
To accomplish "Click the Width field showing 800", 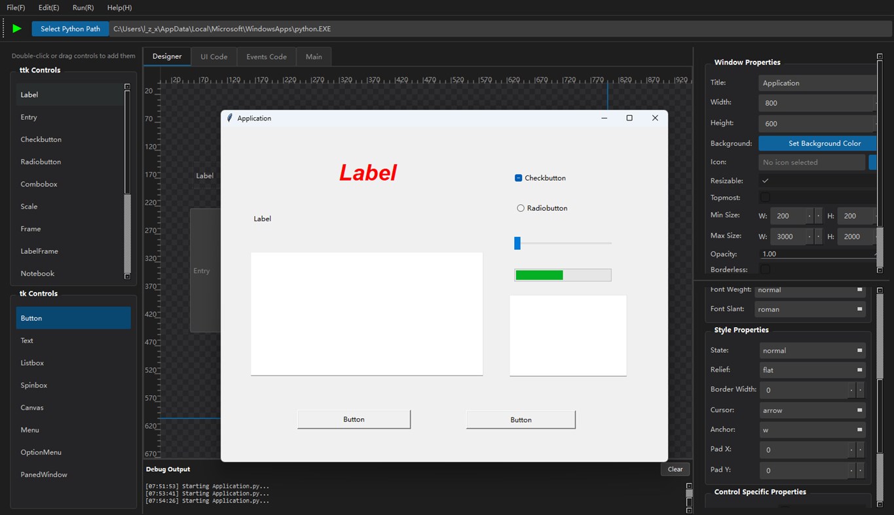I will [x=818, y=103].
